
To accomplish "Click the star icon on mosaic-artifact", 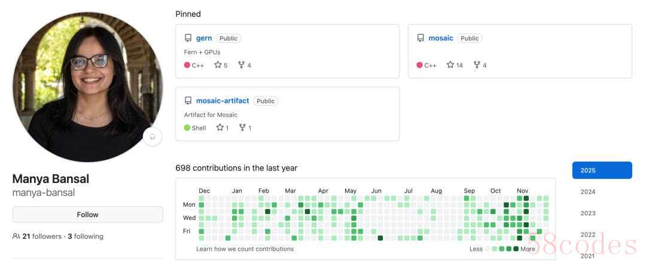I will tap(220, 128).
